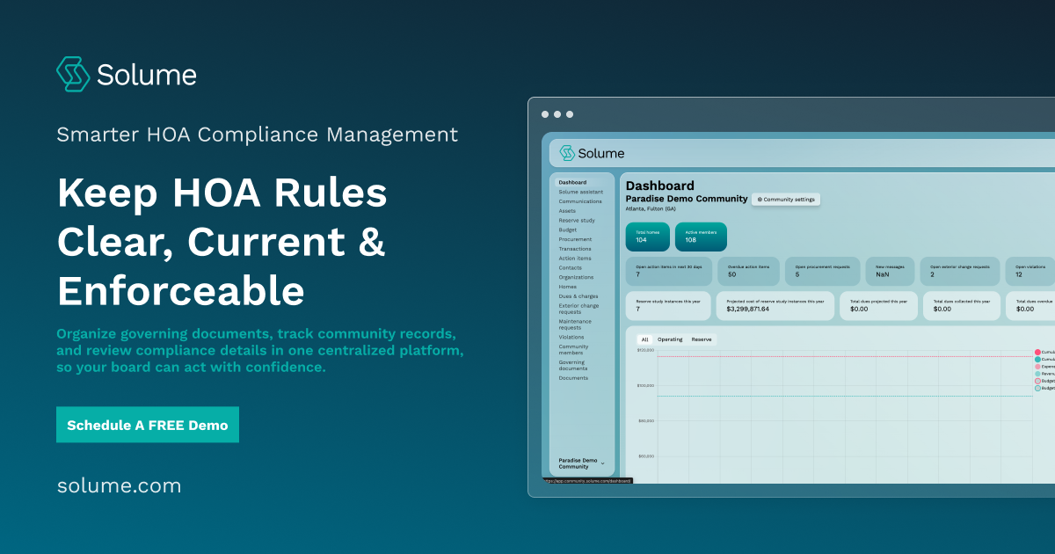Open Transactions in the sidebar
Screen dimensions: 1055x554
pos(575,249)
